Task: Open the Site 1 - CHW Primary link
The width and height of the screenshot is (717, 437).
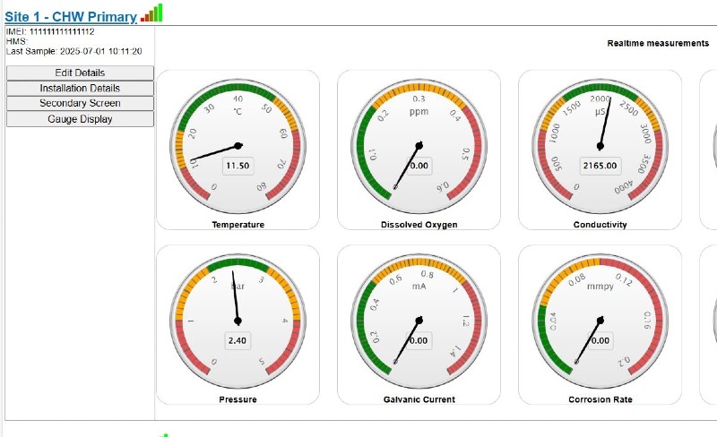Action: click(x=71, y=17)
